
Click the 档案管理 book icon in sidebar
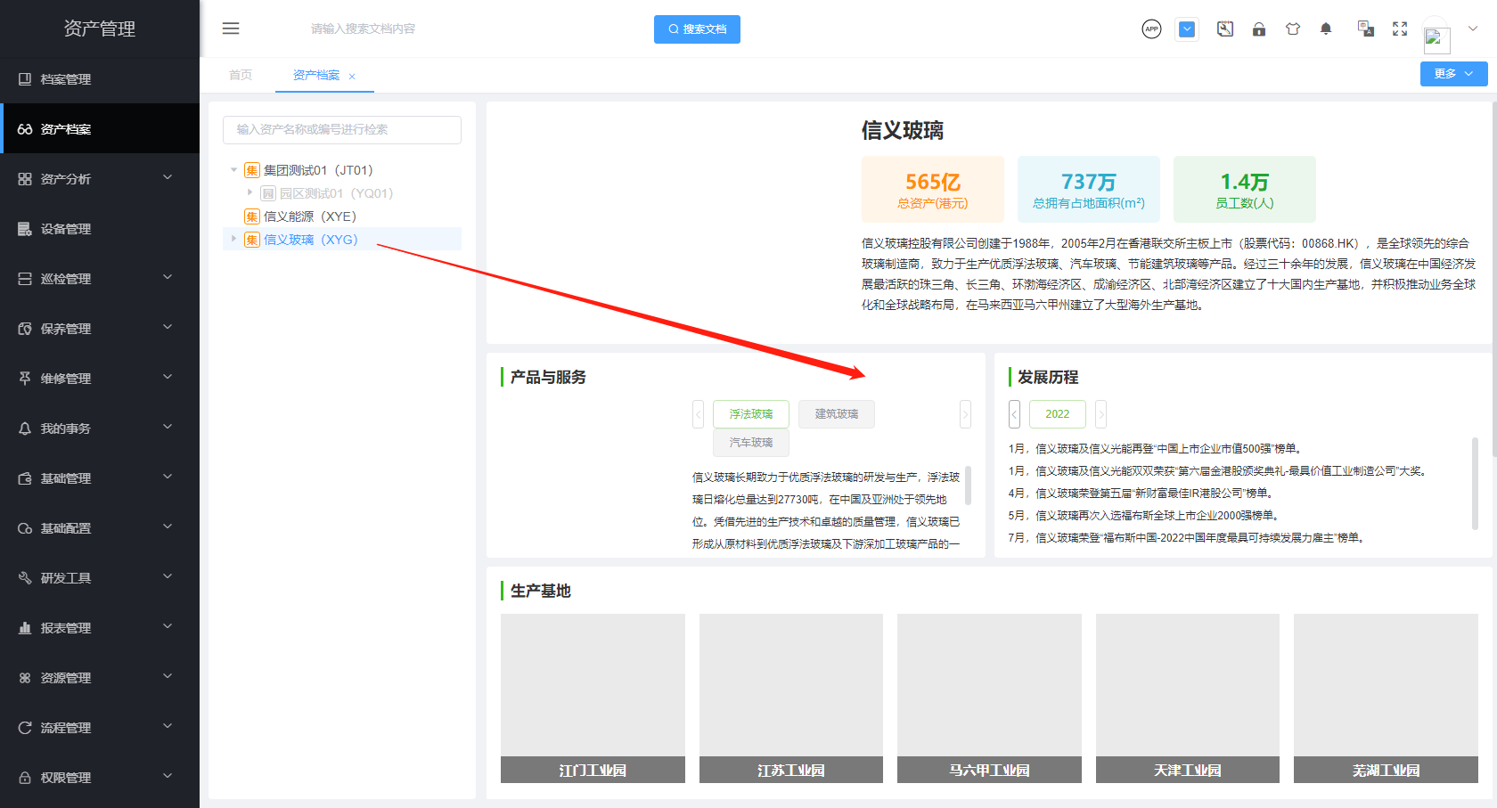[25, 79]
